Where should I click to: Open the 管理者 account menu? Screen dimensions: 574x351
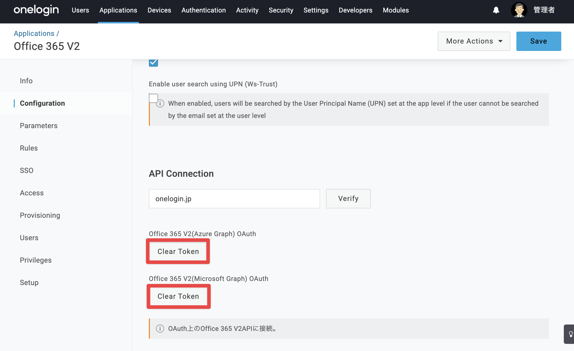pos(544,10)
